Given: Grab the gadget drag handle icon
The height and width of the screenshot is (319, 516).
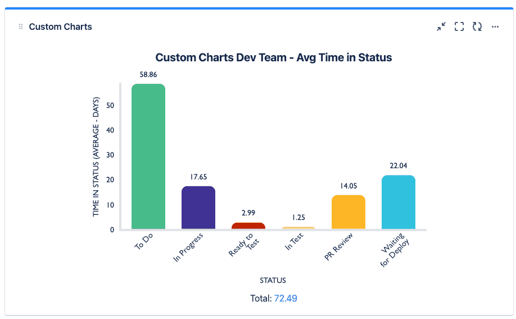Looking at the screenshot, I should tap(21, 27).
